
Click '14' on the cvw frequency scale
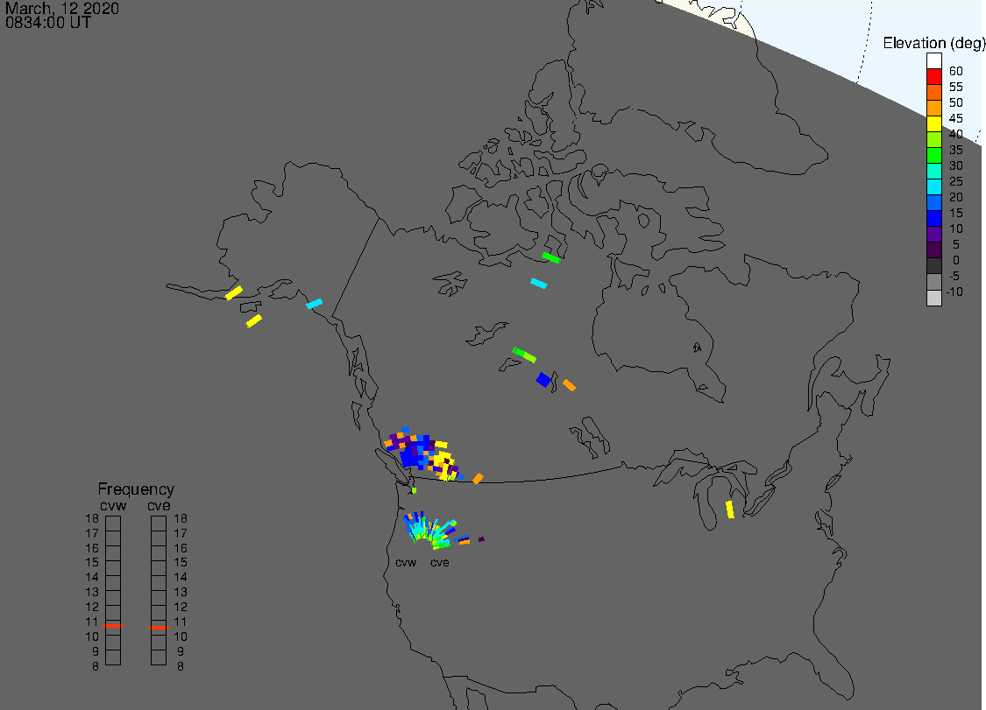(x=92, y=577)
